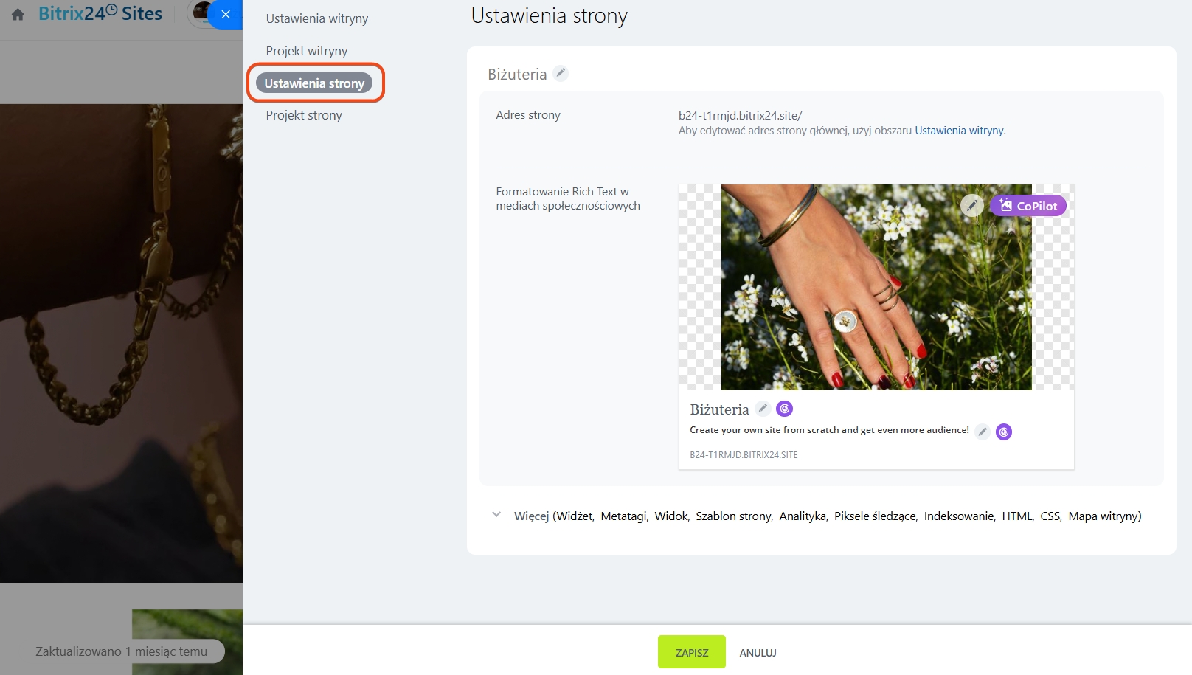Edit the Biżuteria preview title with the pencil

click(x=763, y=408)
